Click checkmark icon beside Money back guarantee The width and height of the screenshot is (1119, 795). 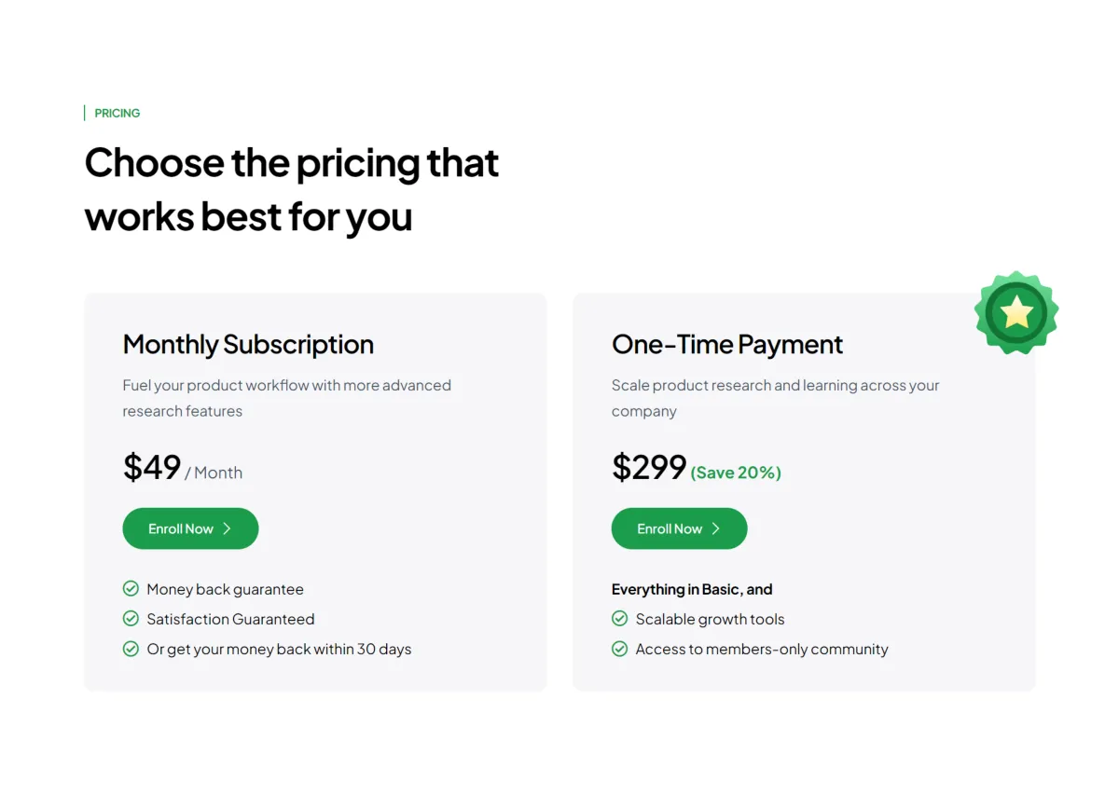[x=131, y=589]
